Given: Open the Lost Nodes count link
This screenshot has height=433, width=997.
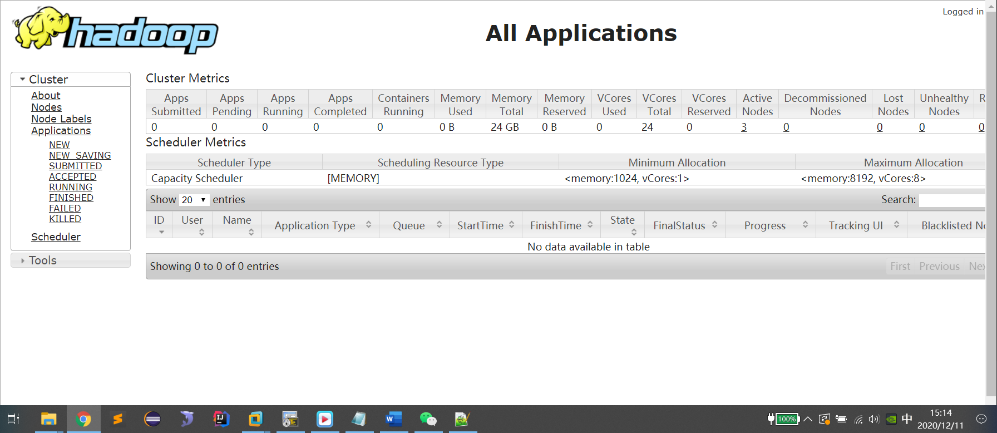Looking at the screenshot, I should pyautogui.click(x=880, y=127).
